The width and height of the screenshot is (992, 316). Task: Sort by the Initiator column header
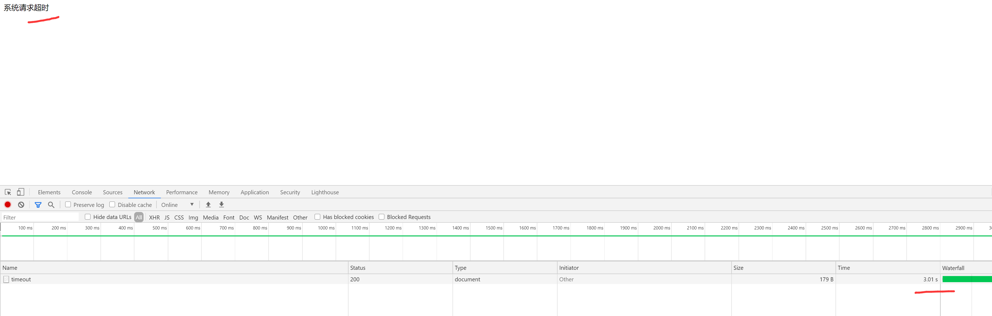pos(644,268)
